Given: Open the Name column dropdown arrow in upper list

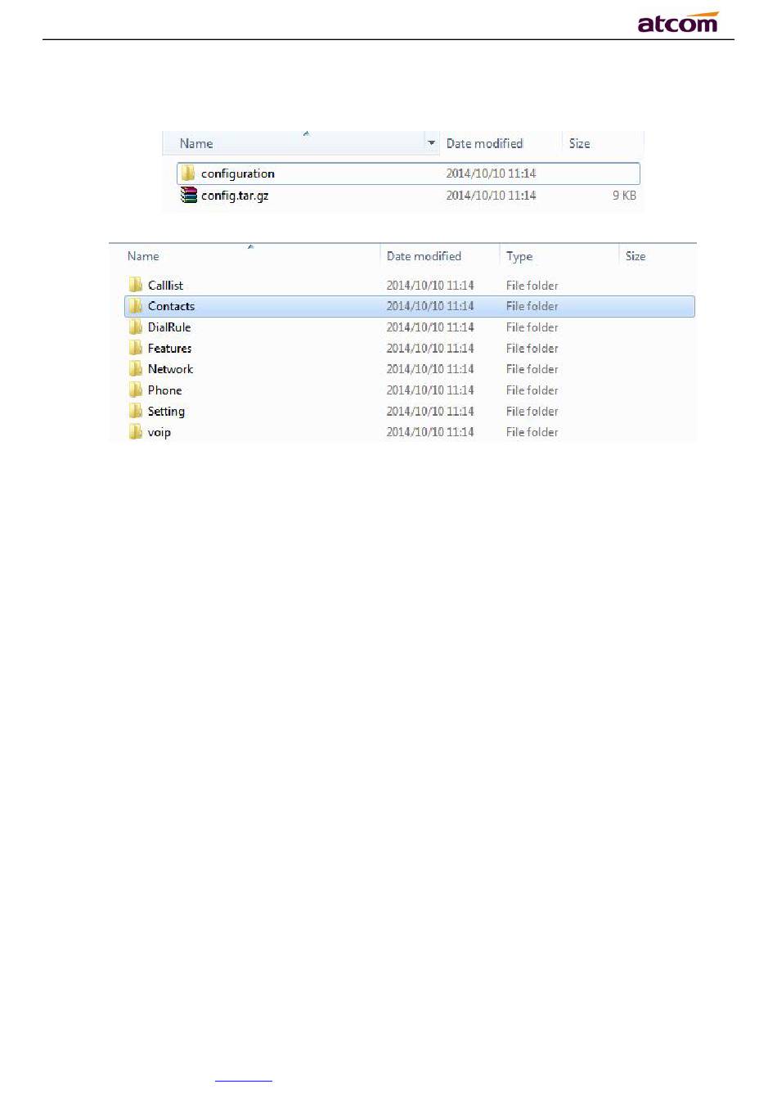Looking at the screenshot, I should click(432, 143).
